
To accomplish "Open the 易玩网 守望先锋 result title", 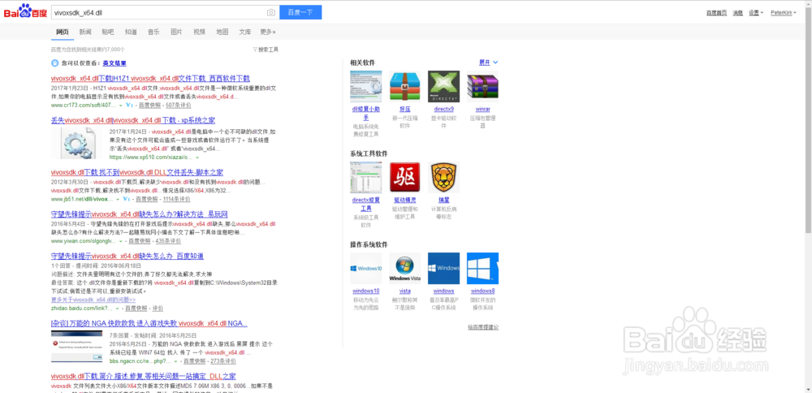I will (140, 214).
